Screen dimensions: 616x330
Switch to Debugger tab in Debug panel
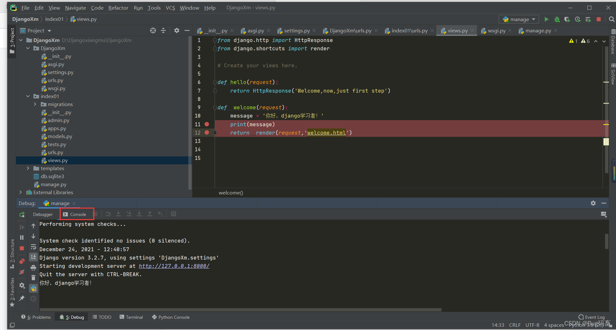(43, 214)
